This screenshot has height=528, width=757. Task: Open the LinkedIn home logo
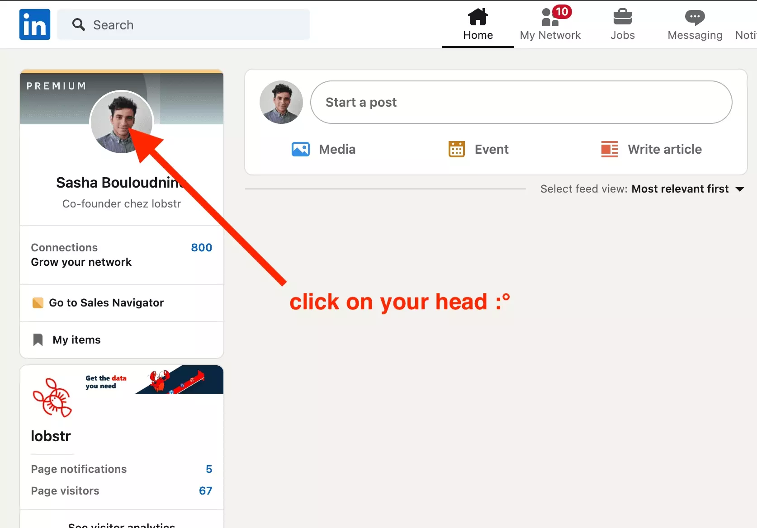34,24
